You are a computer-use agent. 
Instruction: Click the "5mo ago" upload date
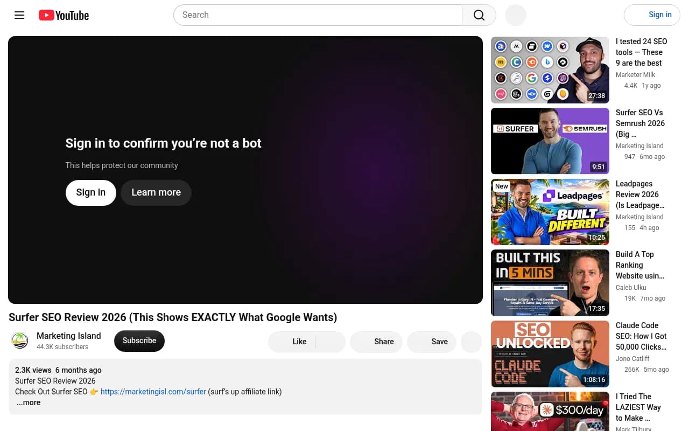[656, 370]
